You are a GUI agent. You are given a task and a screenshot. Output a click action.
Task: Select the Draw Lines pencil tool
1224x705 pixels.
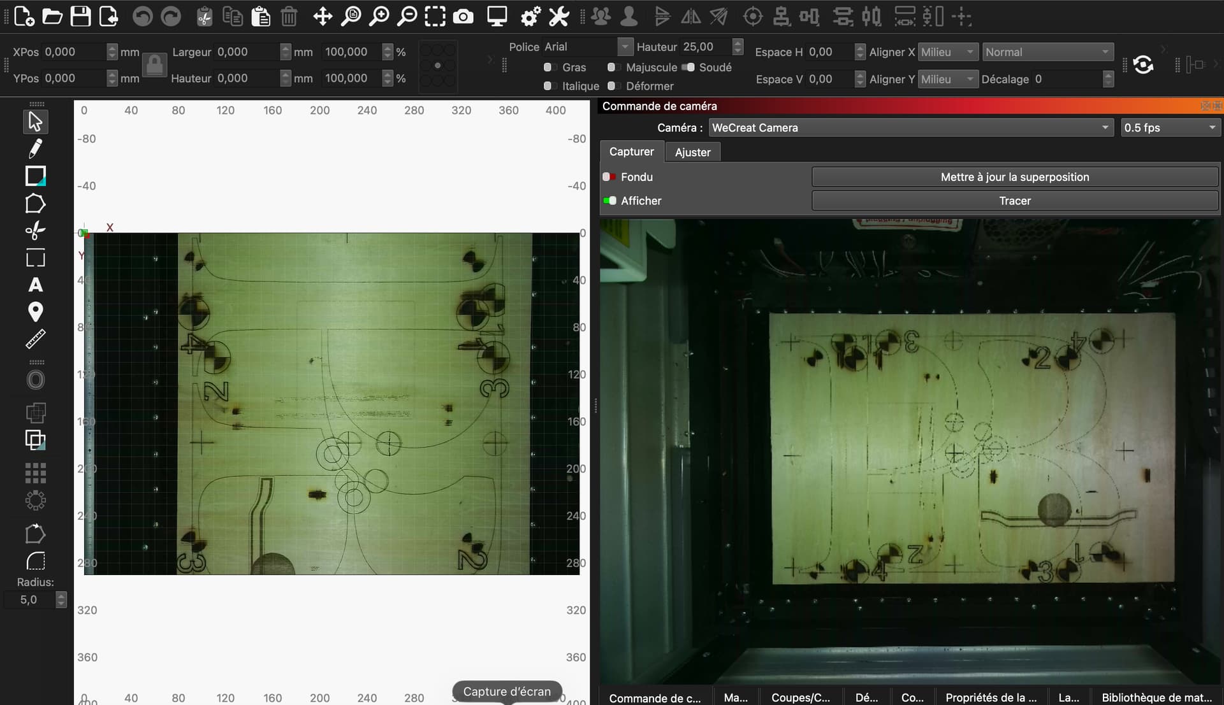coord(35,148)
